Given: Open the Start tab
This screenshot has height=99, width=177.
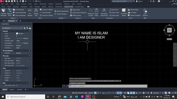Looking at the screenshot, I should [4, 21].
